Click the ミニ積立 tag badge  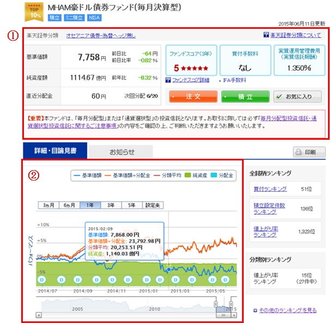pos(74,17)
